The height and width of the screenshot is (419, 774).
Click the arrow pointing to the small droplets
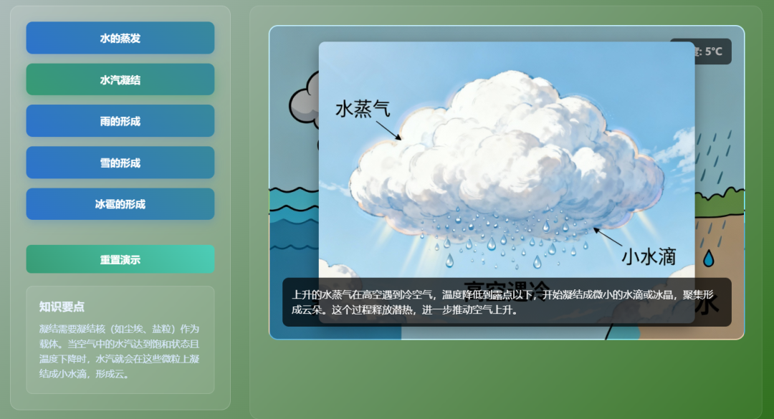point(607,237)
